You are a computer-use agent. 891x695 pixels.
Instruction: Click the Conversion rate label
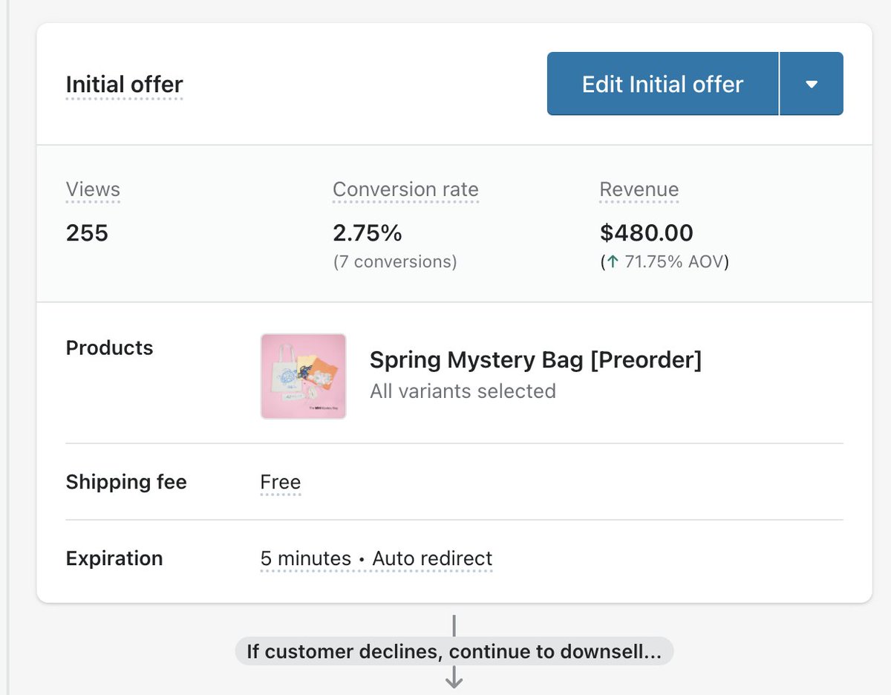click(405, 189)
